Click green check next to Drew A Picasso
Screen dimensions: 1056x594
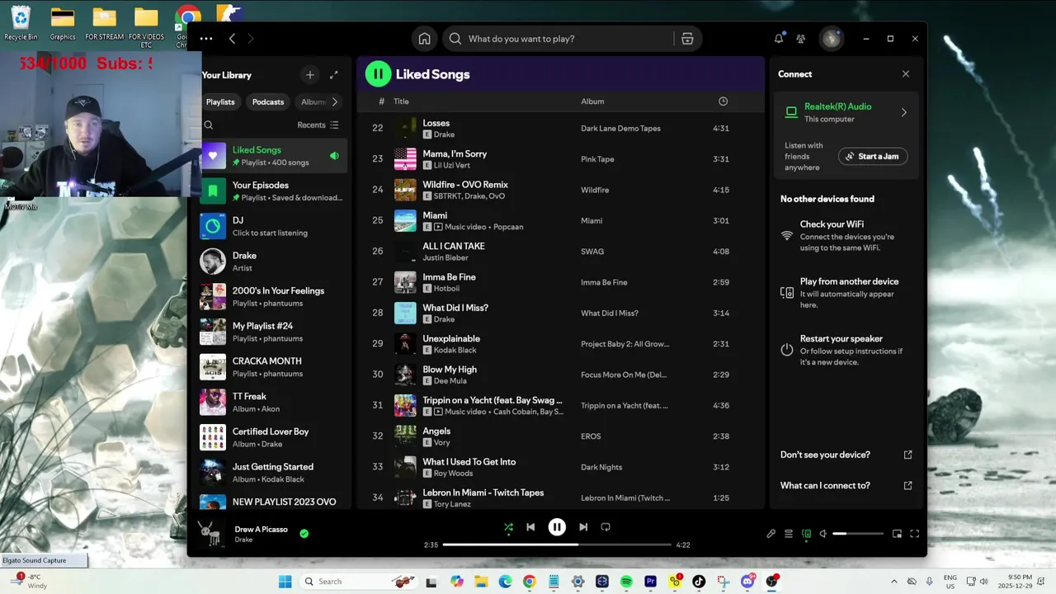click(304, 534)
